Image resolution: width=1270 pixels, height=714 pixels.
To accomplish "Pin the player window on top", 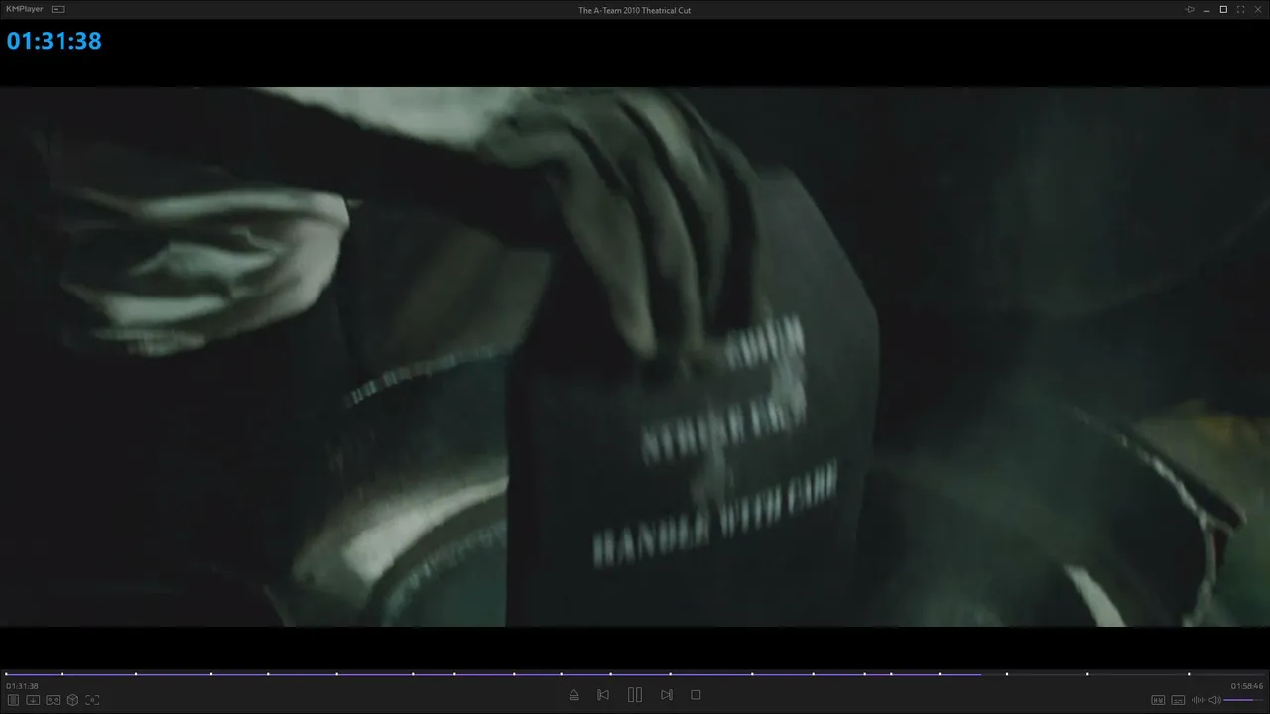I will pos(1190,9).
